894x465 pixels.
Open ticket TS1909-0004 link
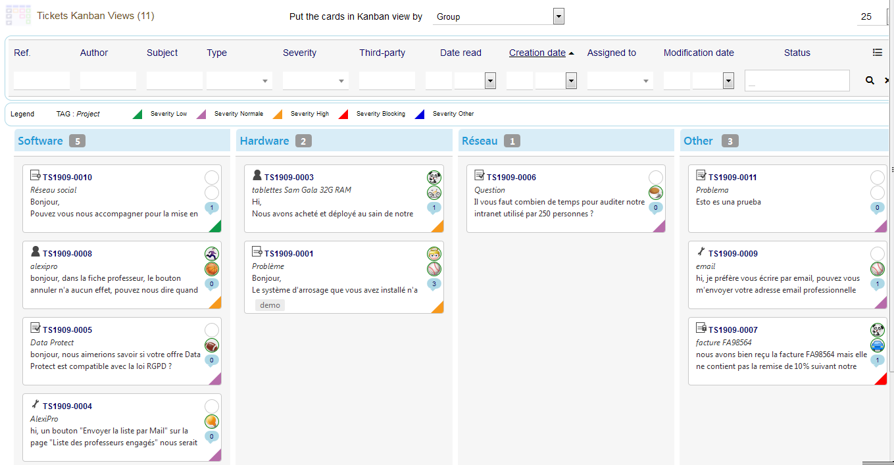(67, 406)
